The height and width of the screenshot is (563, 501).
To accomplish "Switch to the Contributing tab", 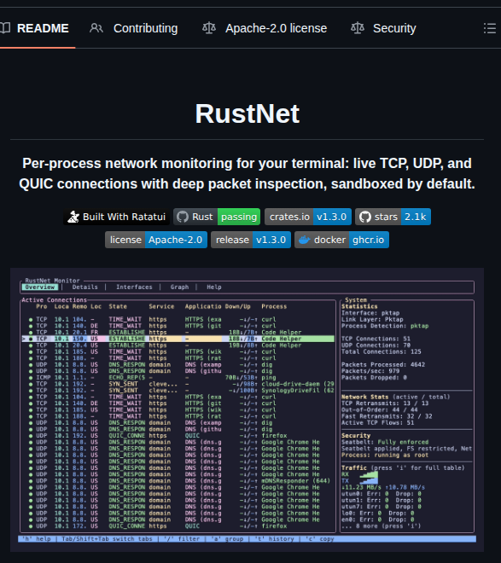I will [x=134, y=28].
